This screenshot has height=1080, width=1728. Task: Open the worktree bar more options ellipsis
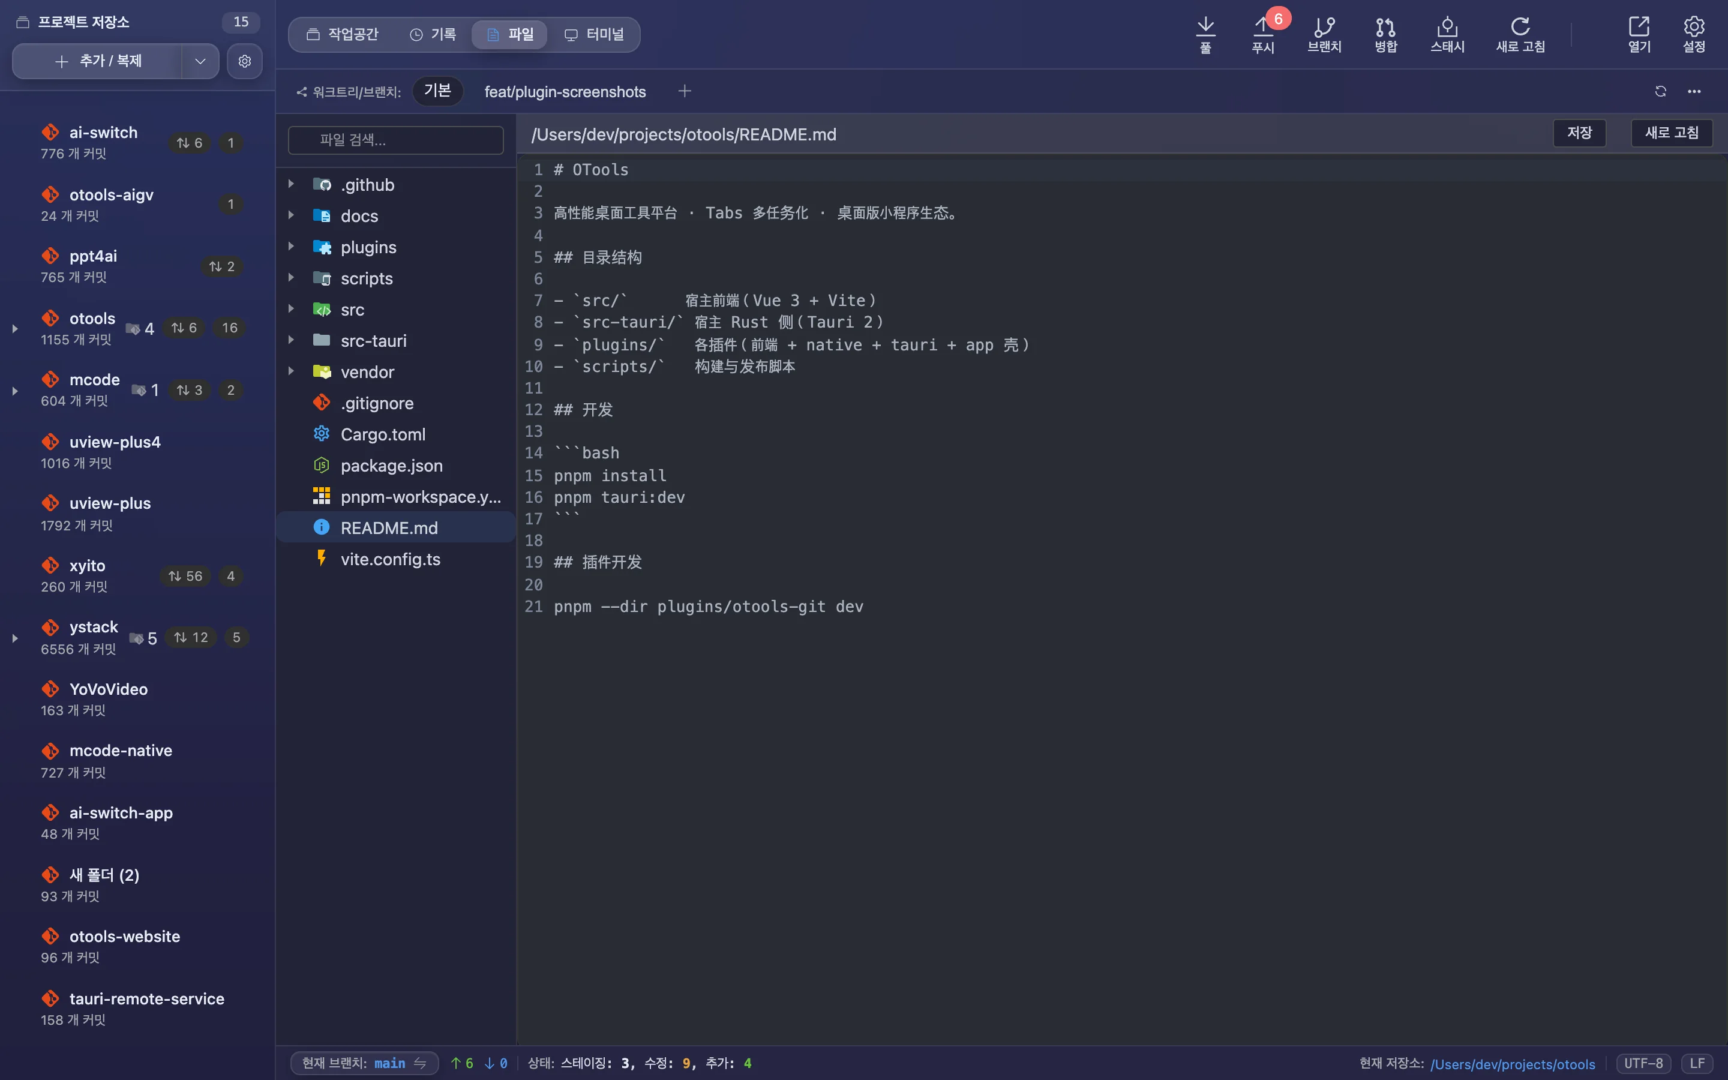point(1694,91)
